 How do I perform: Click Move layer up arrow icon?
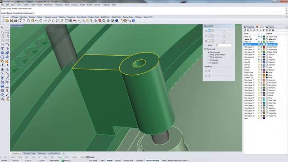(x=254, y=30)
